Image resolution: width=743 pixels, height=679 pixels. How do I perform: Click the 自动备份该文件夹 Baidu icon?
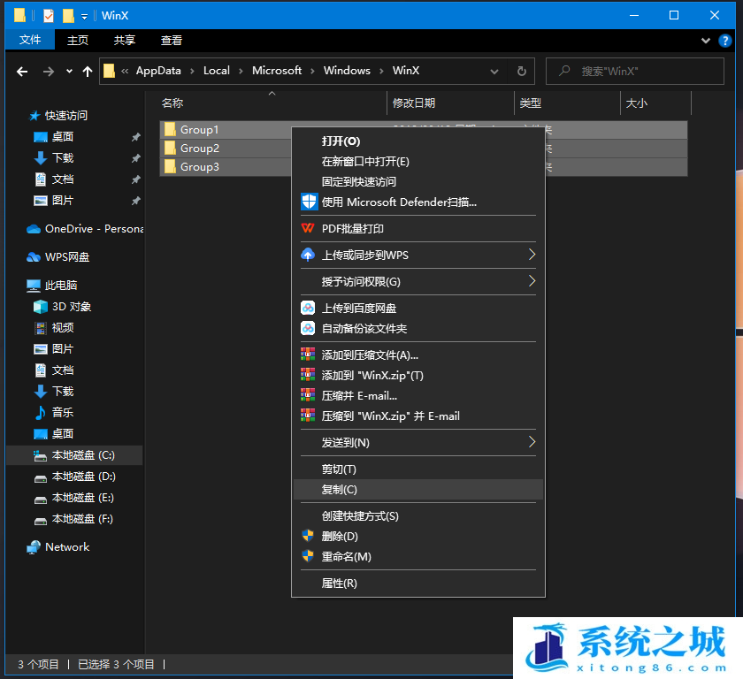click(x=308, y=328)
